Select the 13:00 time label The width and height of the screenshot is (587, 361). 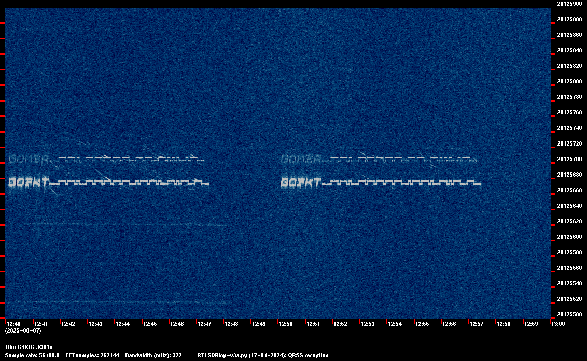click(558, 324)
